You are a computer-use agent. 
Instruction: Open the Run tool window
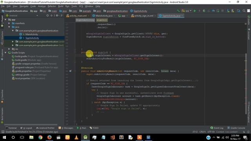(x=82, y=128)
